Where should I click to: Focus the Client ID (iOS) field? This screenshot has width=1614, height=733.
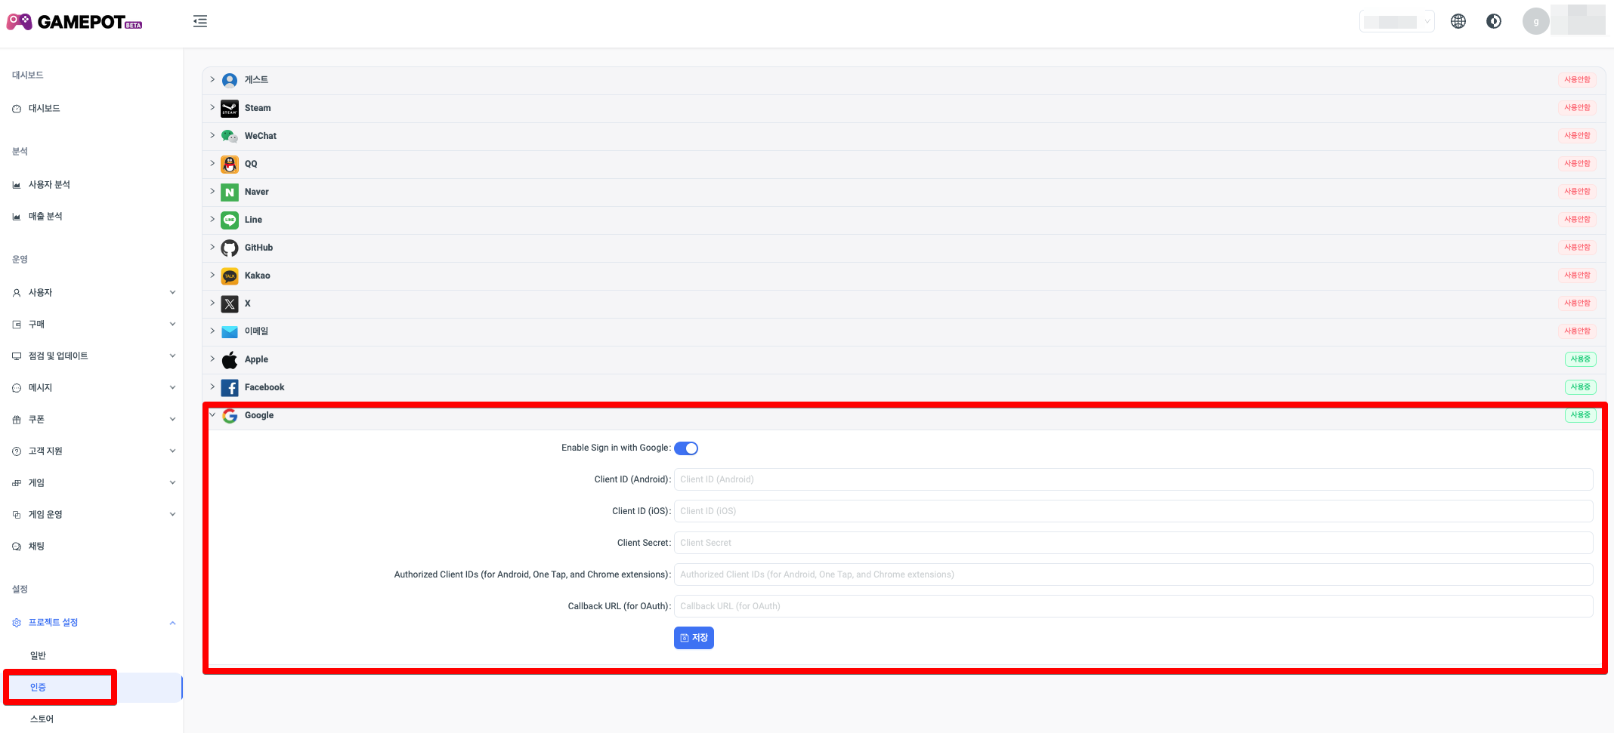pos(1133,511)
